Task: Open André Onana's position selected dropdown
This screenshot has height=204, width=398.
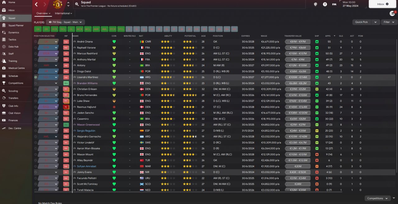Action: tap(48, 42)
